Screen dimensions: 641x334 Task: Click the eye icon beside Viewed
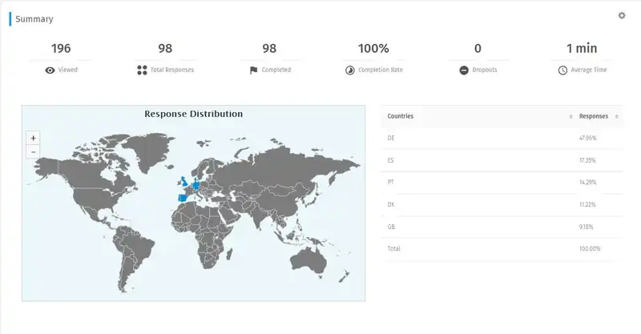pyautogui.click(x=50, y=70)
